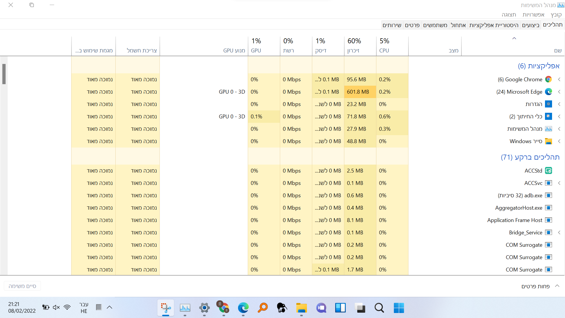Click the הגדרות app icon in list
The width and height of the screenshot is (565, 318).
tap(548, 104)
